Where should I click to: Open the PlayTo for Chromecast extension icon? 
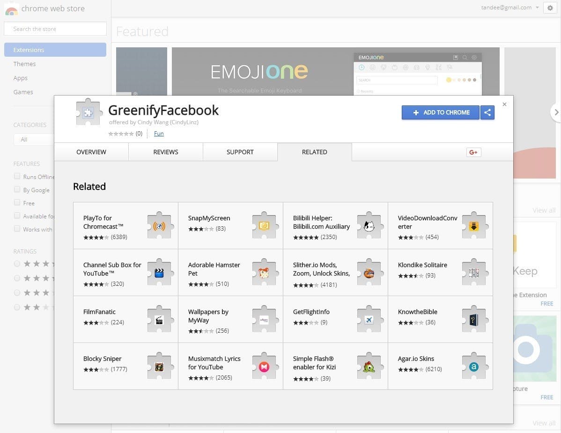160,225
